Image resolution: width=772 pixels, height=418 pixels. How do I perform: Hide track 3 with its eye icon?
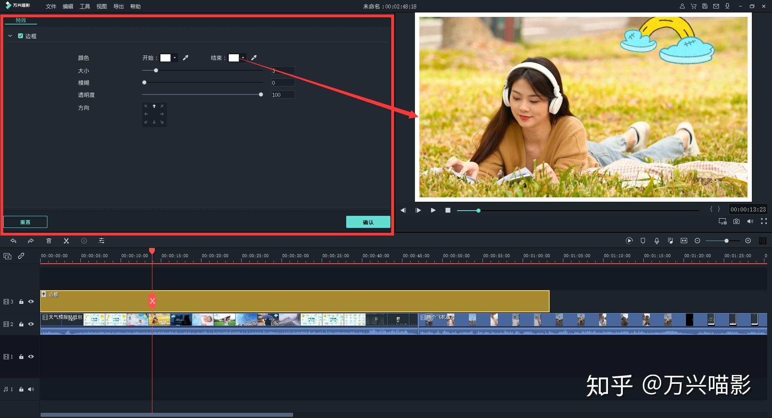[x=31, y=301]
